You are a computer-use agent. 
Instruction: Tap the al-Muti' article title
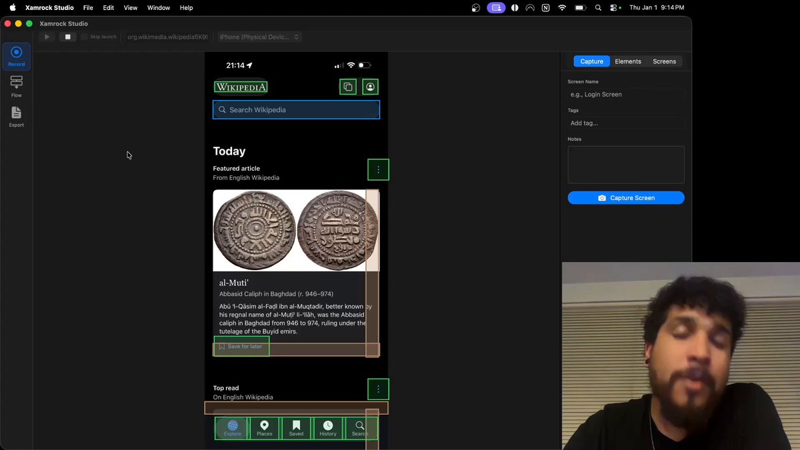[234, 283]
